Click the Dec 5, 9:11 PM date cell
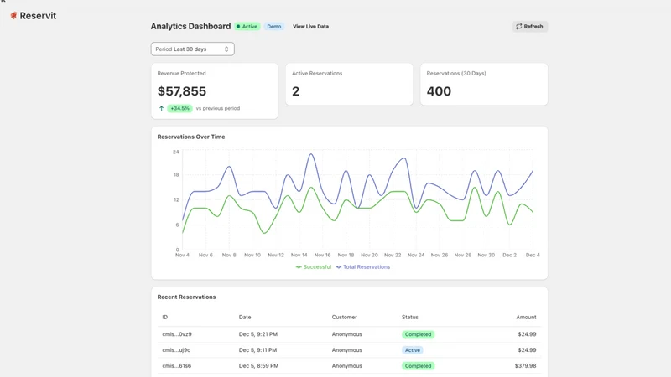The width and height of the screenshot is (671, 377). coord(257,350)
